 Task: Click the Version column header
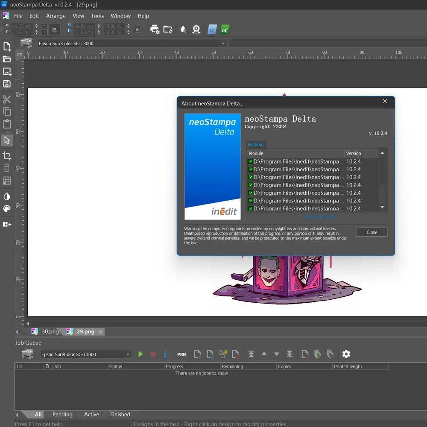[x=354, y=153]
